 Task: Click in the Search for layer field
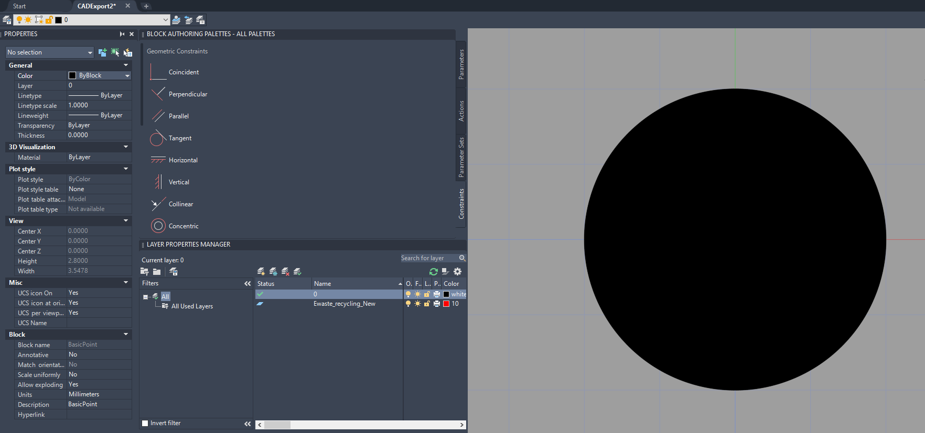429,258
